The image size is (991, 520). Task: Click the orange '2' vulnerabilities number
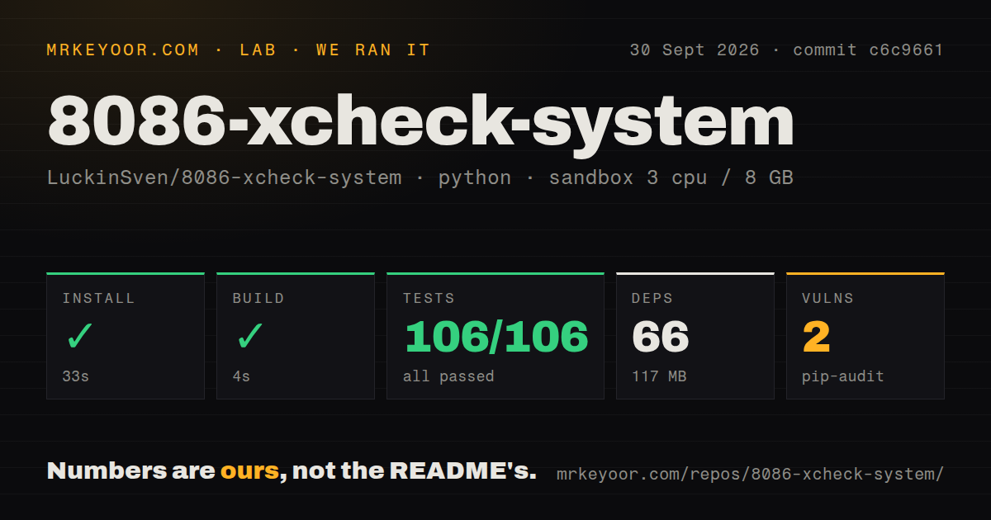pyautogui.click(x=816, y=337)
